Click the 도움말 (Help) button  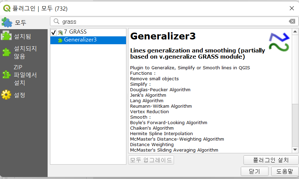(285, 171)
